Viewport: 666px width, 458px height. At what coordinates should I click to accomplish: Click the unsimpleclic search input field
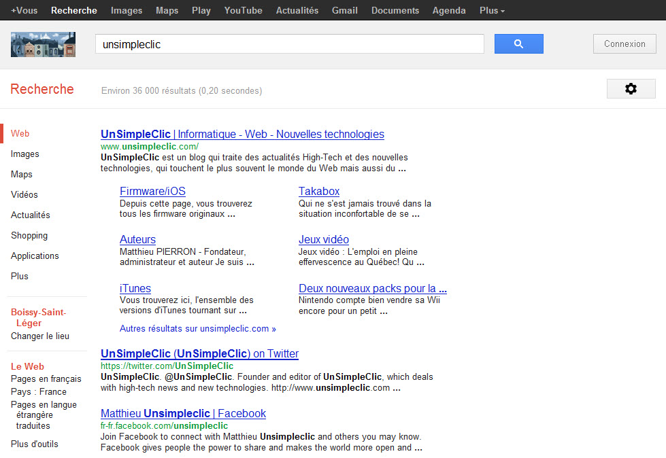(290, 44)
